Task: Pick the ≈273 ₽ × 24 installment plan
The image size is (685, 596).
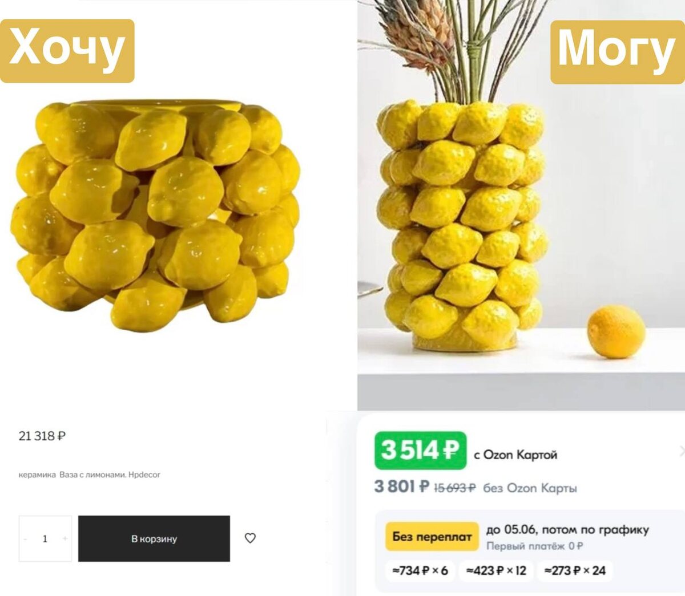Action: (x=575, y=570)
